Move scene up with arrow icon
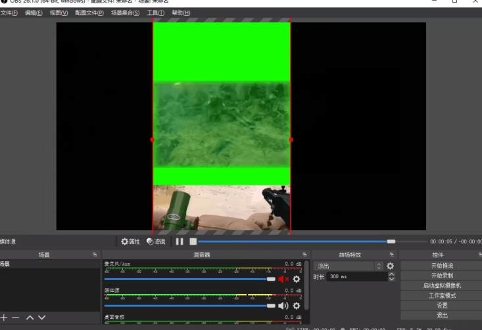482x330 pixels. [30, 318]
